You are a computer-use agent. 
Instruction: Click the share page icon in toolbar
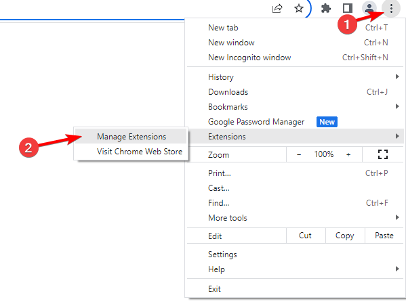tap(277, 9)
